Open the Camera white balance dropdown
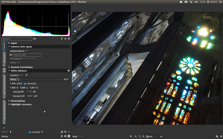This screenshot has height=139, width=223. pyautogui.click(x=17, y=75)
